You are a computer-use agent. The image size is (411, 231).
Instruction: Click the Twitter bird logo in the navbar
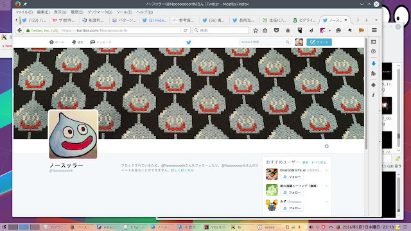coord(188,42)
